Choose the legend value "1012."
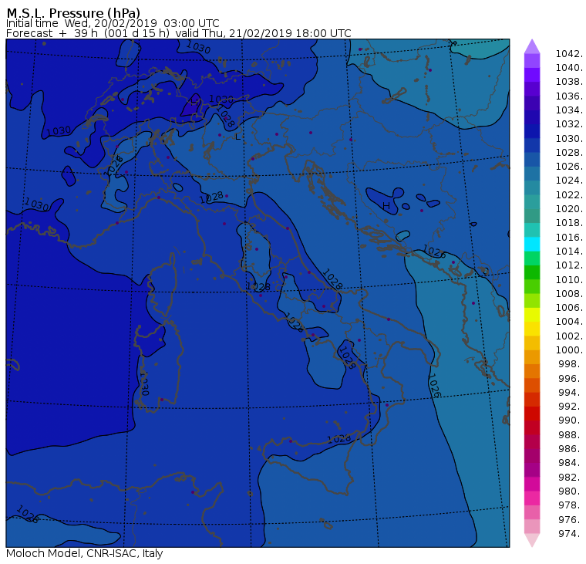Image resolution: width=586 pixels, height=564 pixels. click(x=569, y=265)
